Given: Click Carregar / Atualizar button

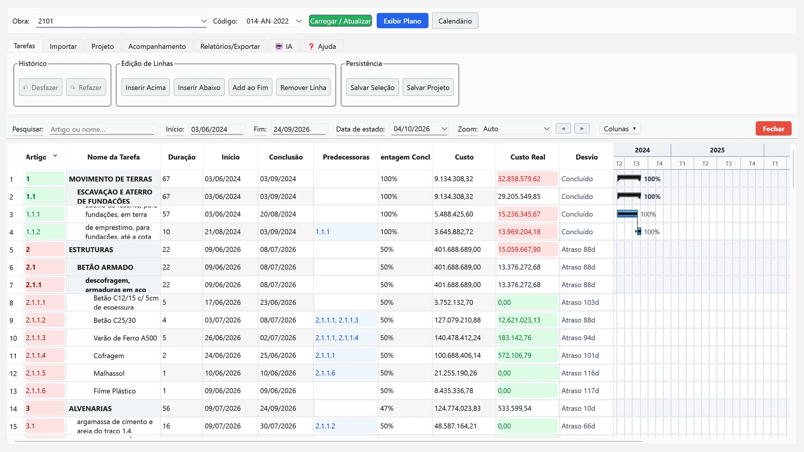Looking at the screenshot, I should click(x=340, y=21).
